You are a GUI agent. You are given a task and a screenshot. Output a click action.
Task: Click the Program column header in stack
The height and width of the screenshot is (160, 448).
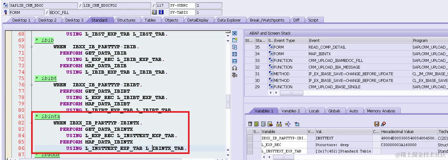point(430,40)
